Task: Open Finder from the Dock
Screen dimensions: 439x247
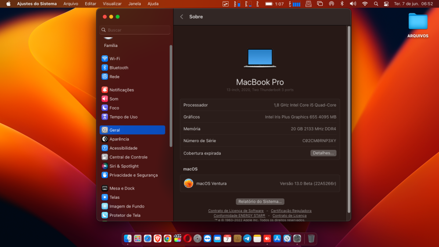Action: (128, 238)
